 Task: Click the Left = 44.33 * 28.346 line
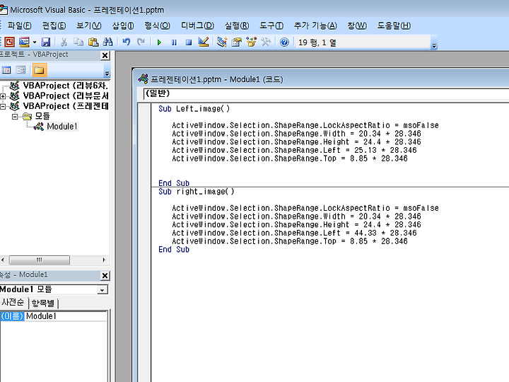coord(294,233)
